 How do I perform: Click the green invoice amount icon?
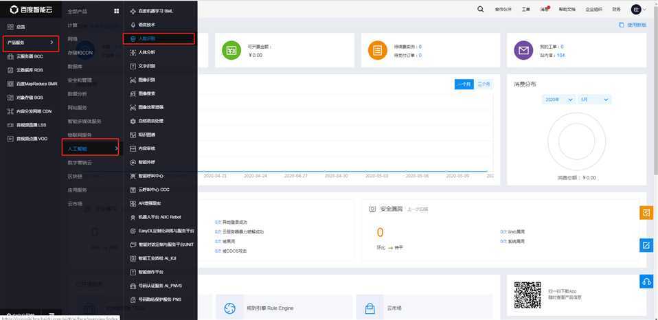coord(231,50)
